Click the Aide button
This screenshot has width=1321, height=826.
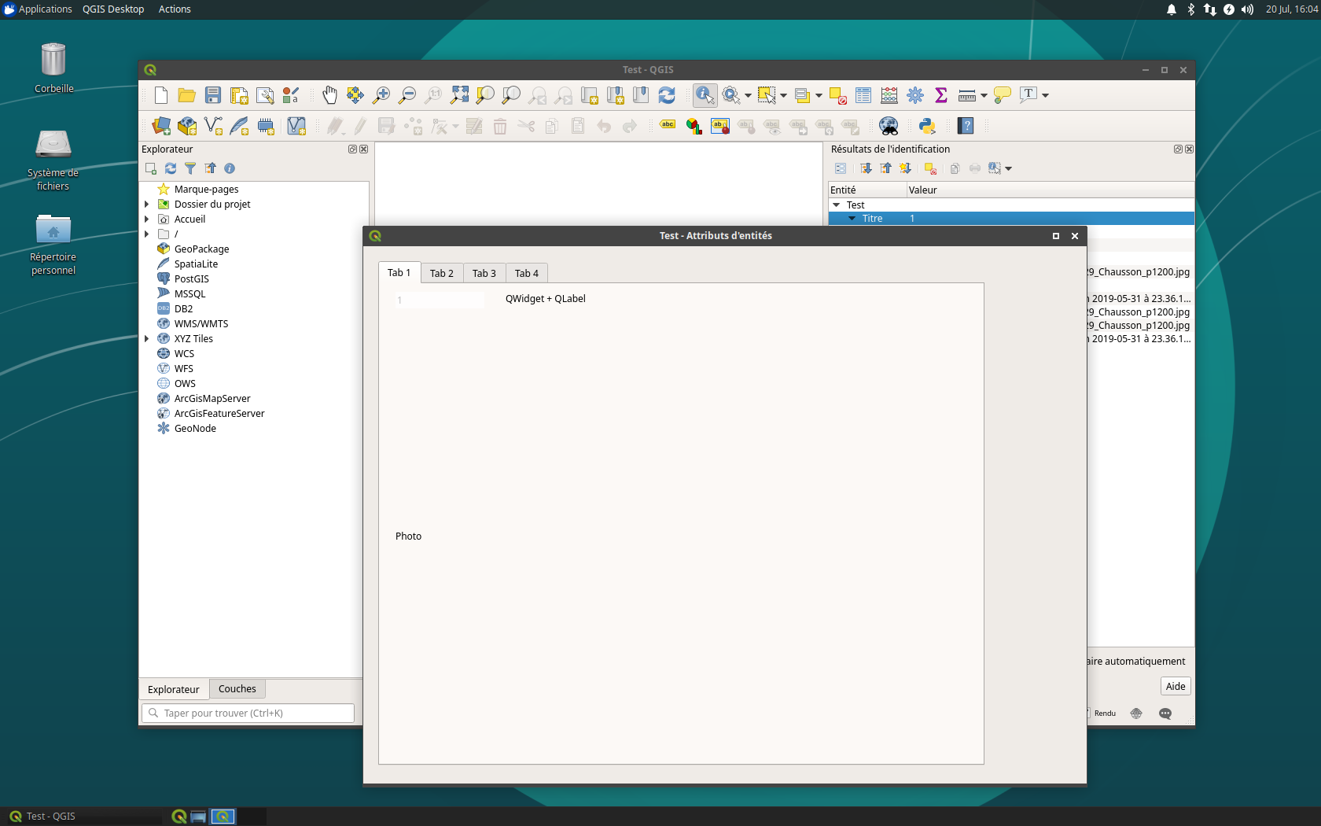click(1174, 686)
